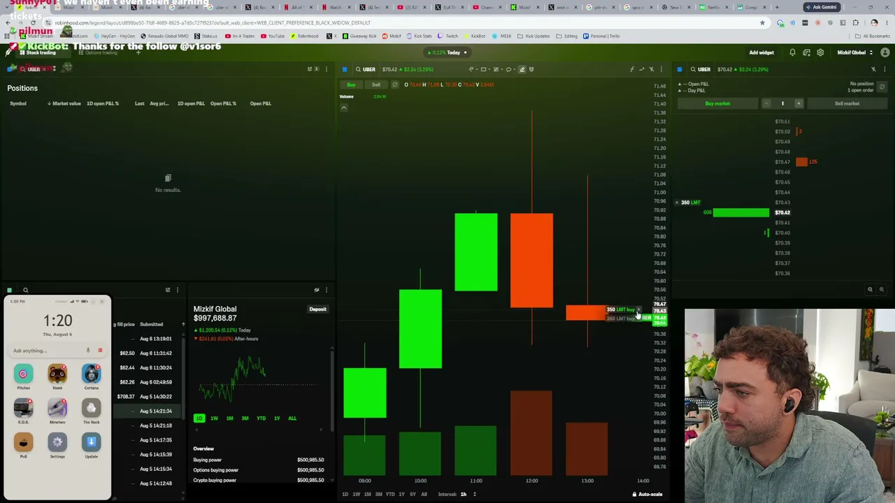Select the 1W range on account chart

214,418
